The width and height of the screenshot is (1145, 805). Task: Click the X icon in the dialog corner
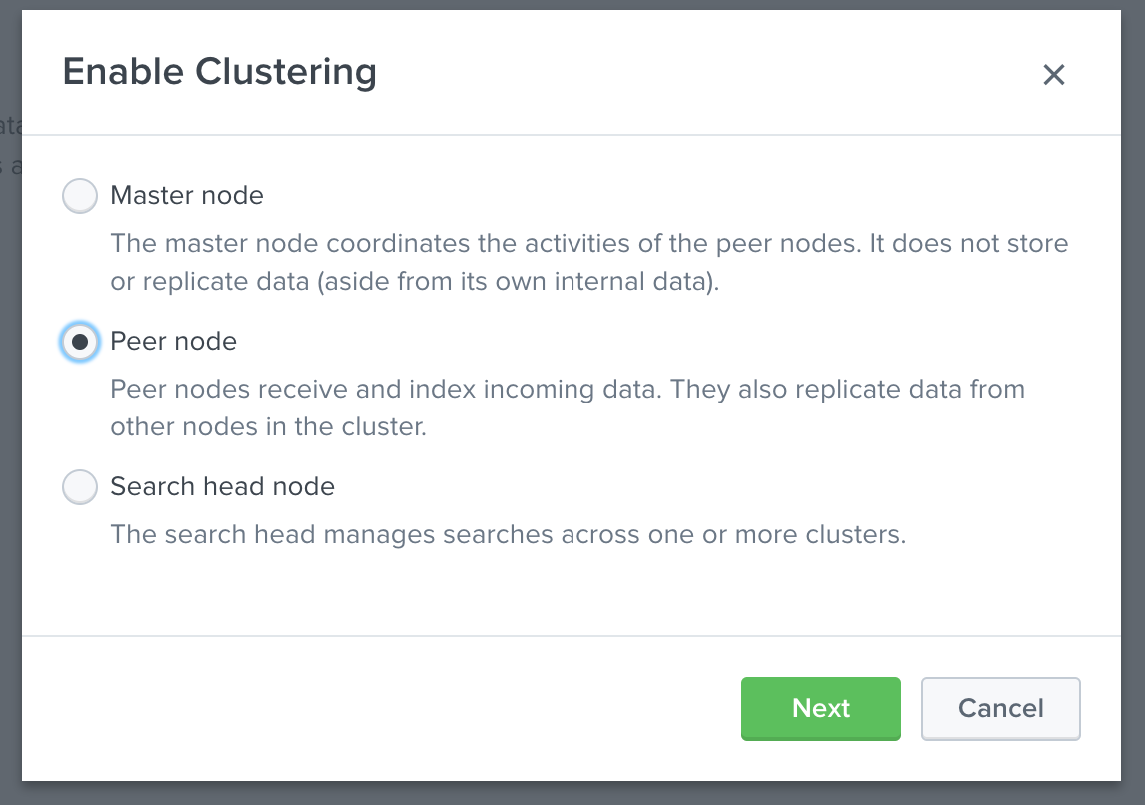(x=1054, y=74)
